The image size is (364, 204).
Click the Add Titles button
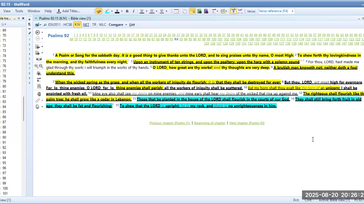(x=69, y=11)
